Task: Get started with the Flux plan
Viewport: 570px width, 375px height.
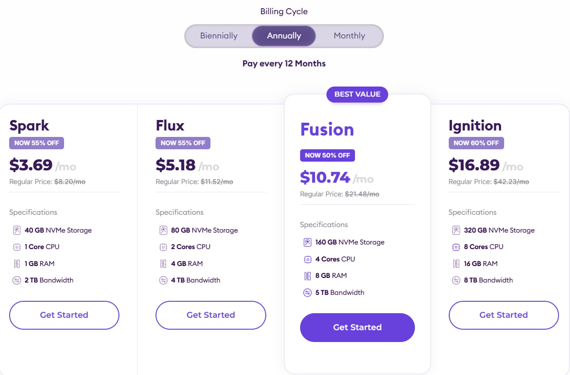Action: pyautogui.click(x=211, y=315)
